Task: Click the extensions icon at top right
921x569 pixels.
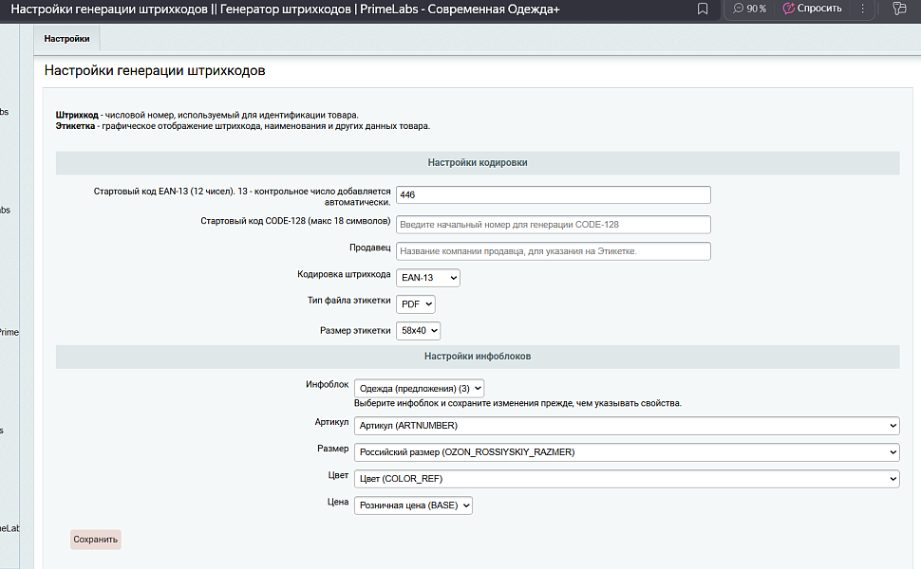Action: [900, 9]
